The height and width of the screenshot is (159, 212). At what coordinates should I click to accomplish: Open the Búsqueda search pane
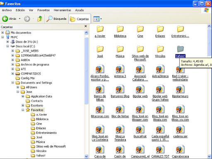pos(56,19)
